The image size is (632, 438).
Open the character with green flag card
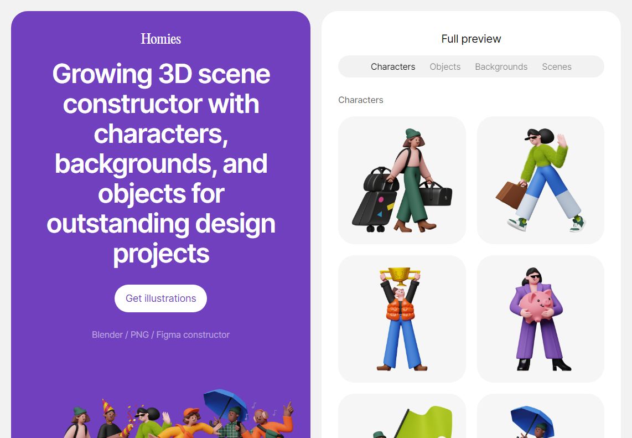pyautogui.click(x=402, y=416)
